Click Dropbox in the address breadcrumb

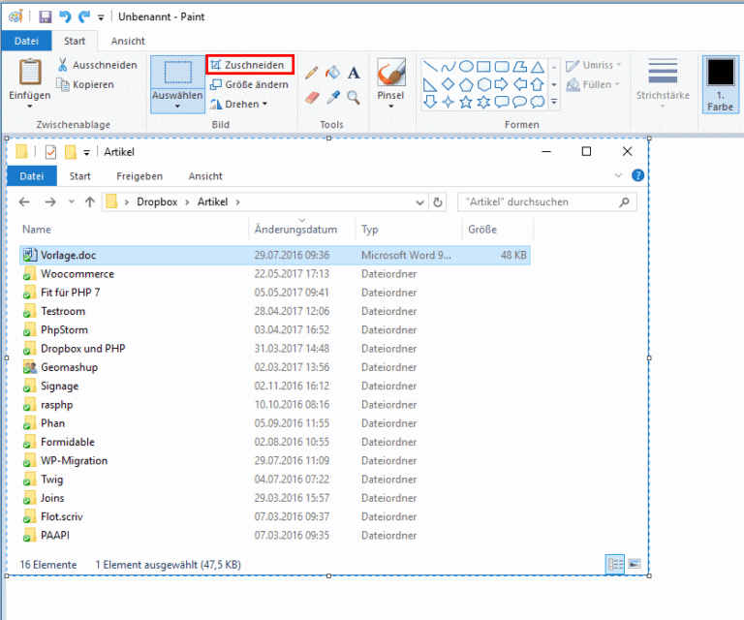(157, 202)
